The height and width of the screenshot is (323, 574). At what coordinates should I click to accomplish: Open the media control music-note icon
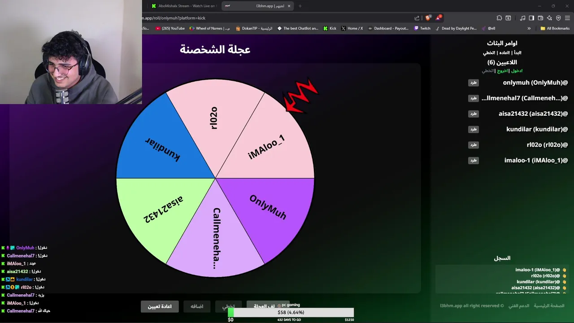[x=522, y=18]
